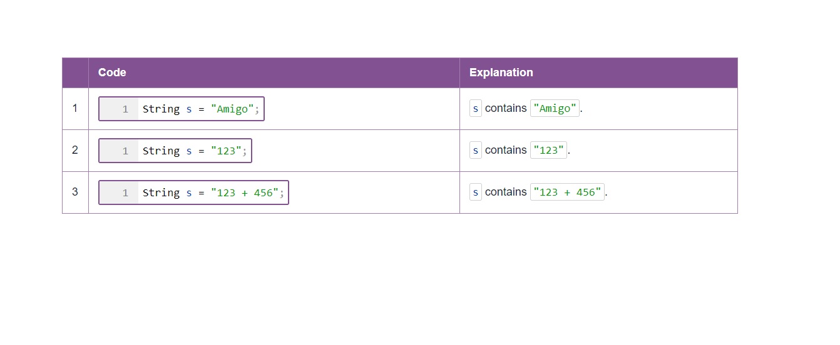840x345 pixels.
Task: Click the "Amigo" string literal in the code column
Action: click(232, 109)
